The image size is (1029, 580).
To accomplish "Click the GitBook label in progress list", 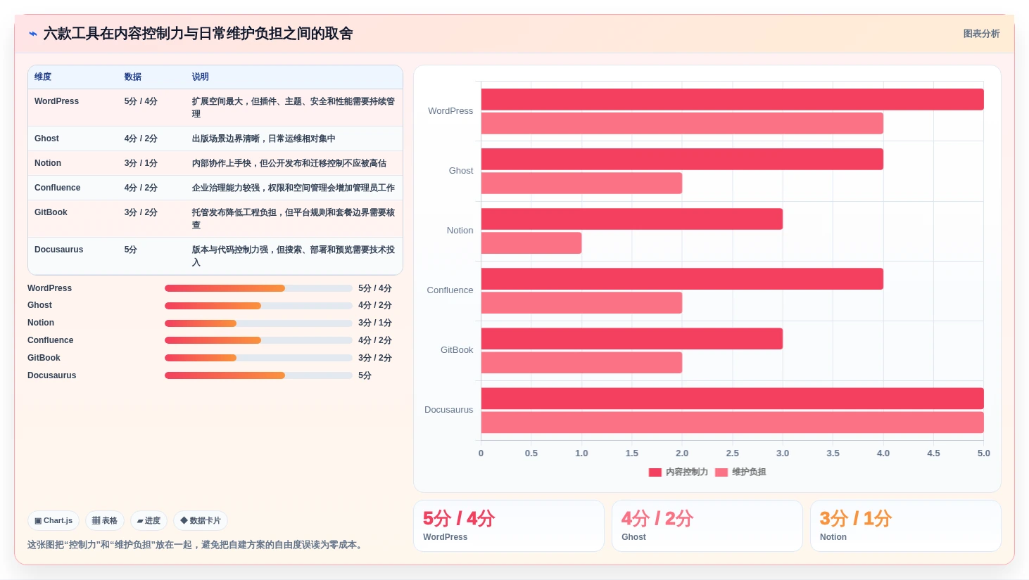I will (x=44, y=358).
